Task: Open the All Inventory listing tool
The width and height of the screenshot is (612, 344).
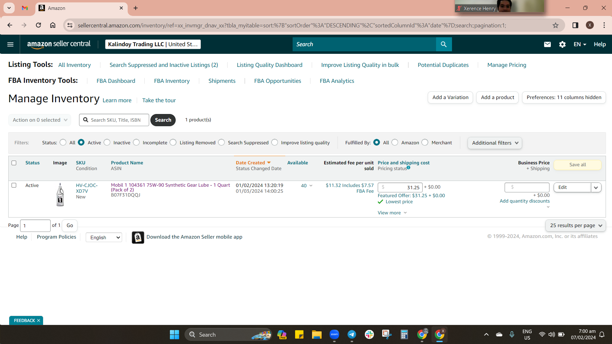Action: coord(75,65)
